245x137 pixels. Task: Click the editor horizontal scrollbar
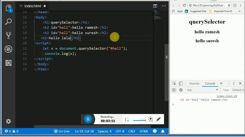pos(92,126)
